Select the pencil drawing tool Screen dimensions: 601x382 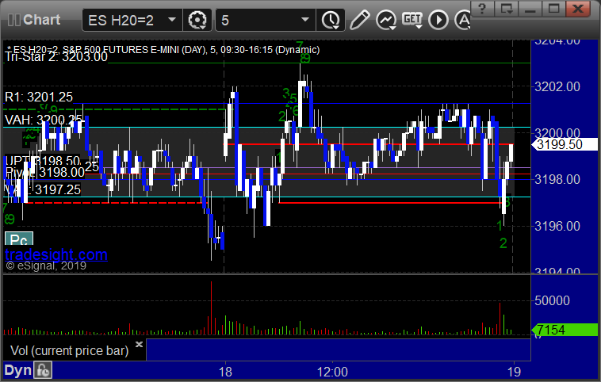[359, 20]
